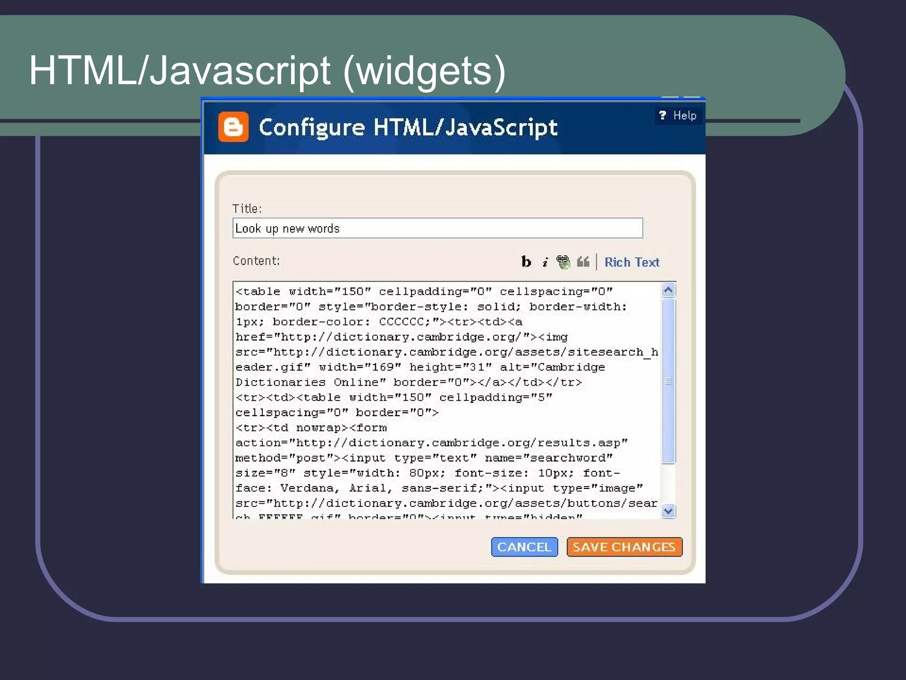Click the 'Configure HTML/JavaScript' heading
This screenshot has height=680, width=906.
tap(408, 127)
